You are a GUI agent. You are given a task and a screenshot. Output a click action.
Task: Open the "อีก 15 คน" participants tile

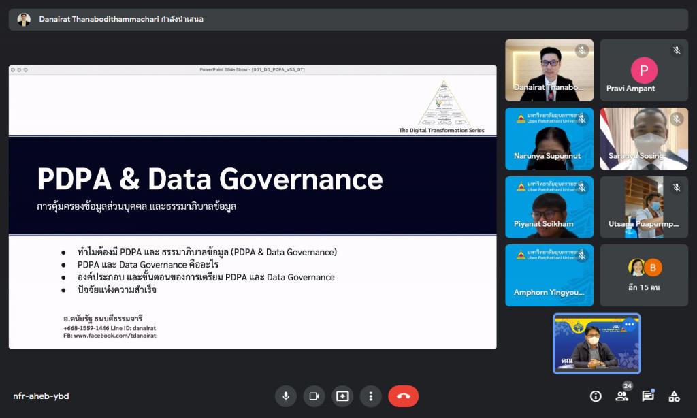[x=643, y=275]
